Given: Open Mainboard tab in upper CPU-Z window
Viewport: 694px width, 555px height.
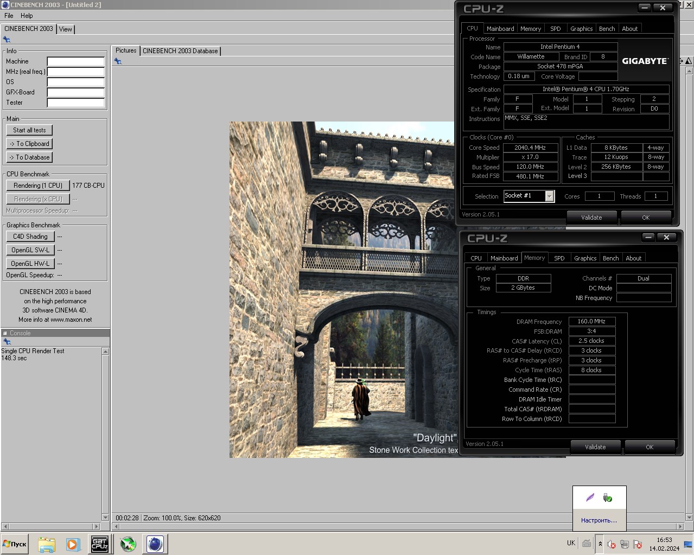Looking at the screenshot, I should tap(500, 29).
